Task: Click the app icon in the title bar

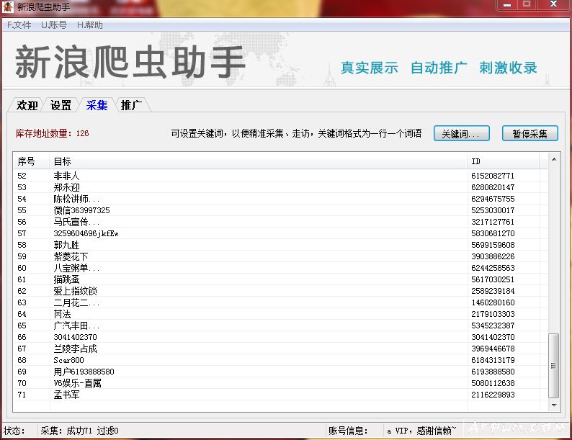Action: [8, 6]
